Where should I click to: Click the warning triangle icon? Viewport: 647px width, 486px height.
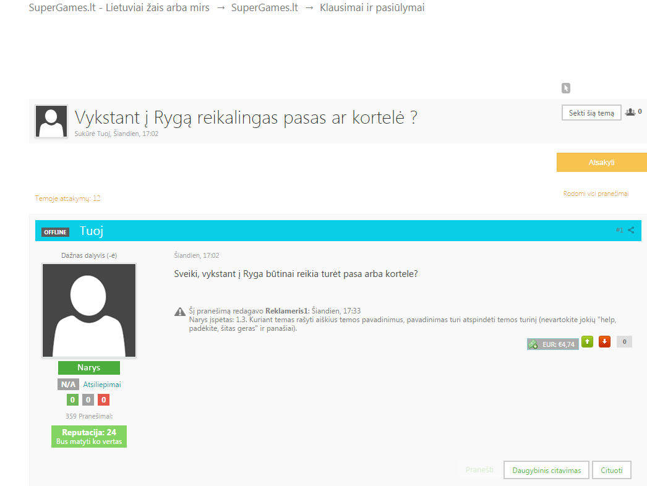(x=180, y=312)
